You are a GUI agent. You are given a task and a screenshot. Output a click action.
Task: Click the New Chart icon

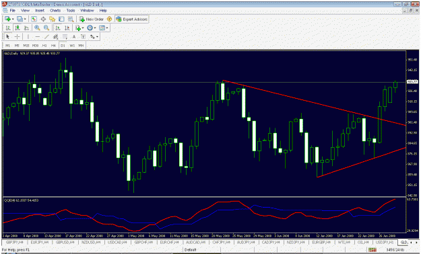tap(7, 19)
